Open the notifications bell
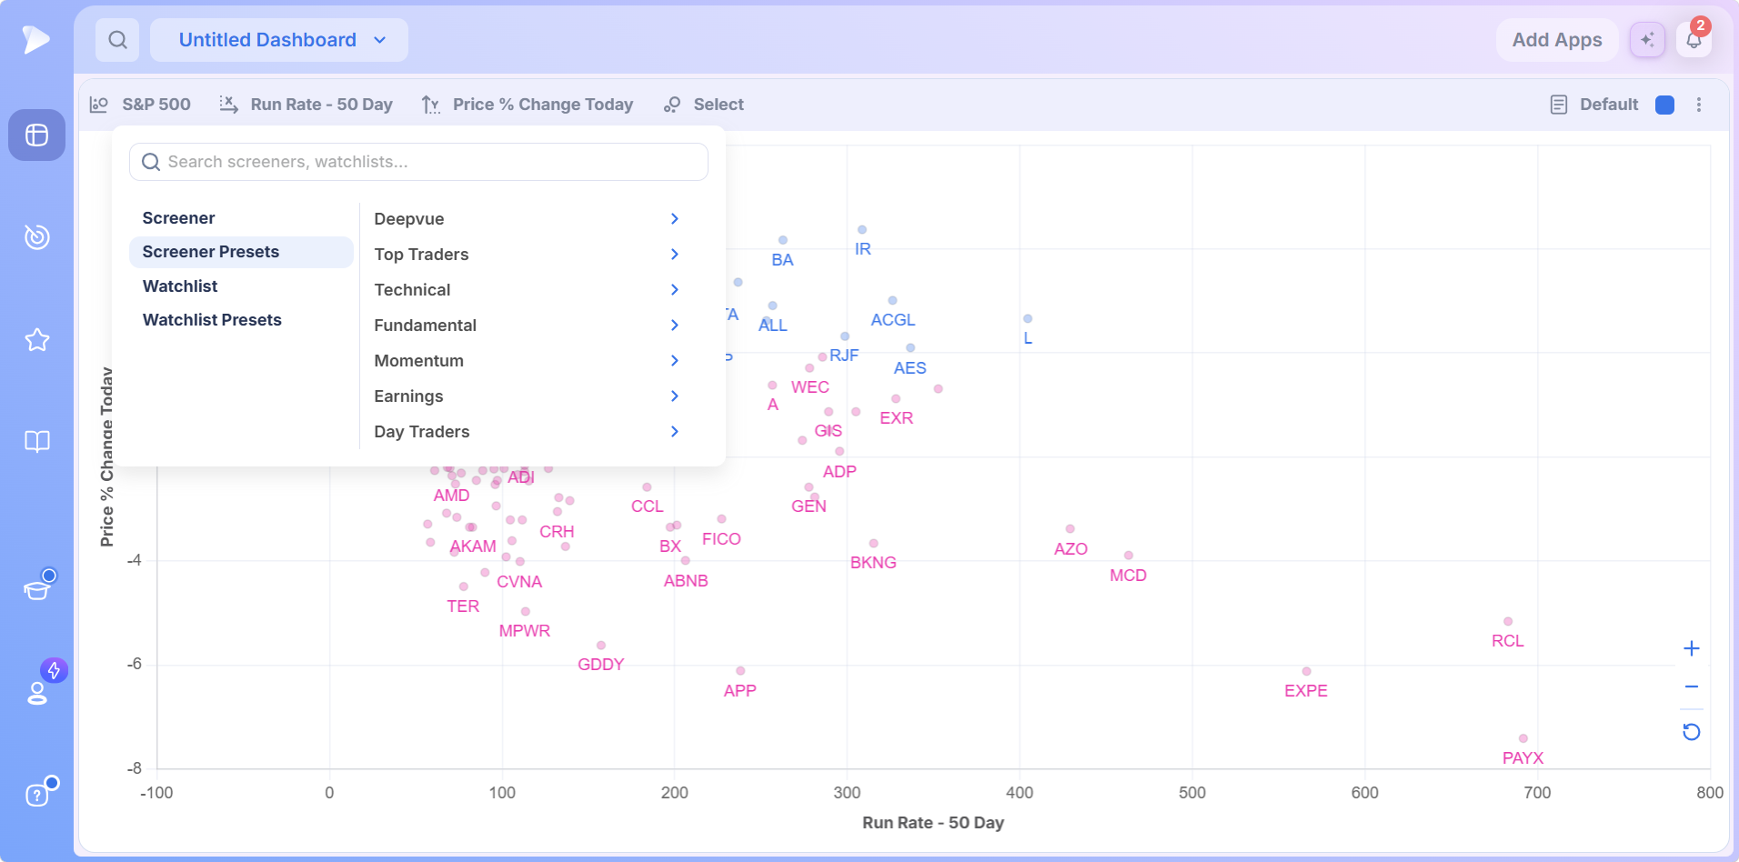This screenshot has height=862, width=1739. point(1694,40)
